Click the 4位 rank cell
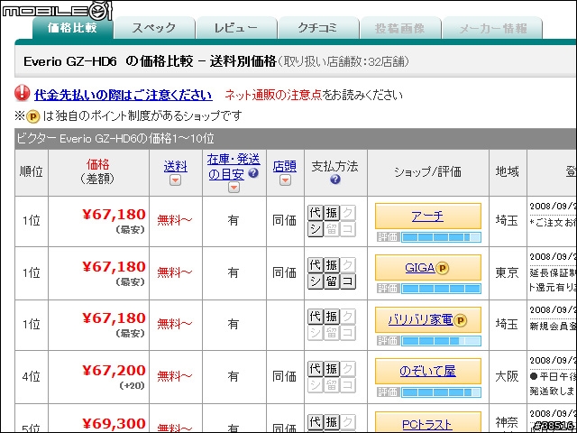This screenshot has height=433, width=577. click(x=32, y=376)
